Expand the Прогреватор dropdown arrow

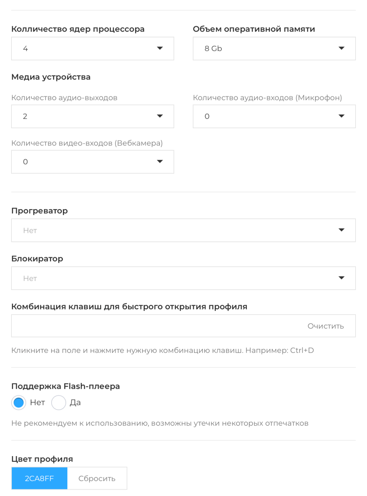click(x=341, y=230)
